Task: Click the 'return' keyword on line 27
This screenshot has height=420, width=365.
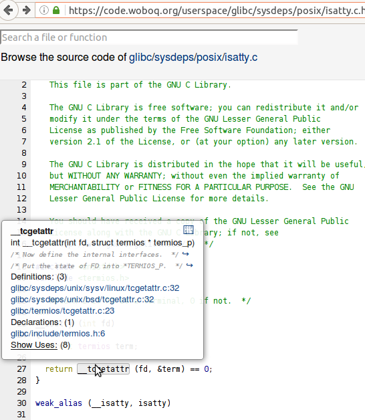Action: pyautogui.click(x=59, y=369)
